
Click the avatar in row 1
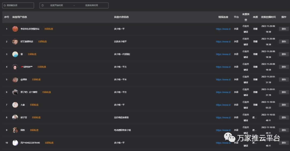click(15, 29)
